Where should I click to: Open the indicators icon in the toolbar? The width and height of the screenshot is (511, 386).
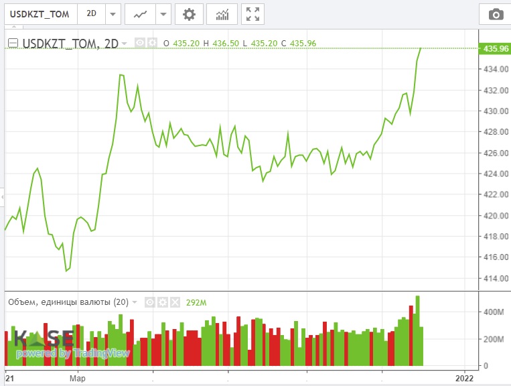[x=222, y=14]
